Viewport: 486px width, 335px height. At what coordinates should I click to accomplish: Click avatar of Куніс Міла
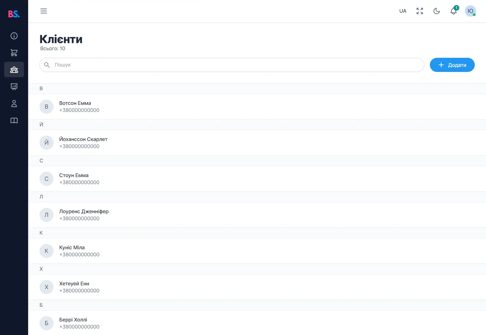pos(47,251)
